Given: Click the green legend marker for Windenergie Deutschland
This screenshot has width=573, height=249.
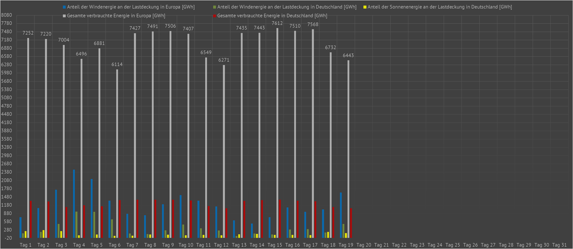Looking at the screenshot, I should click(x=215, y=7).
